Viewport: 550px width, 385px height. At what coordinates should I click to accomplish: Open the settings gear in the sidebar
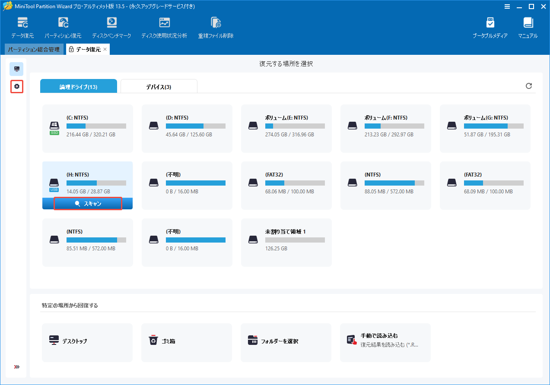tap(16, 86)
